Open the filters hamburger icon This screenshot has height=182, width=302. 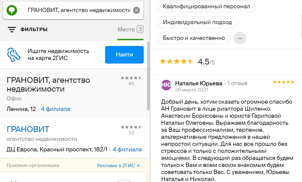[12, 30]
